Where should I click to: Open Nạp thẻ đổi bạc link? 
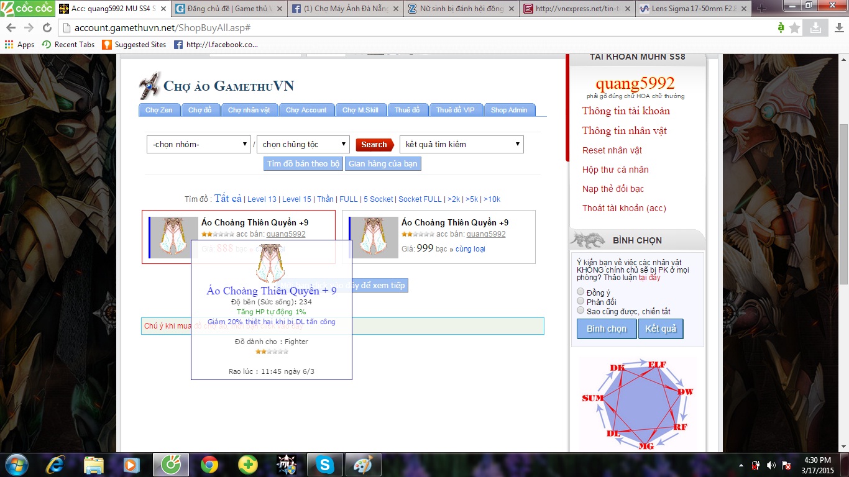click(x=613, y=189)
